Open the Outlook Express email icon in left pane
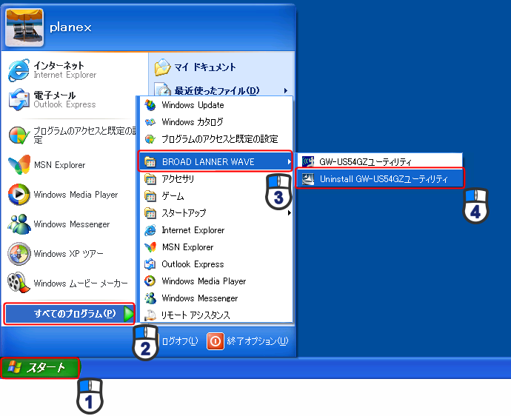Screen dimensions: 511x416 [19, 99]
